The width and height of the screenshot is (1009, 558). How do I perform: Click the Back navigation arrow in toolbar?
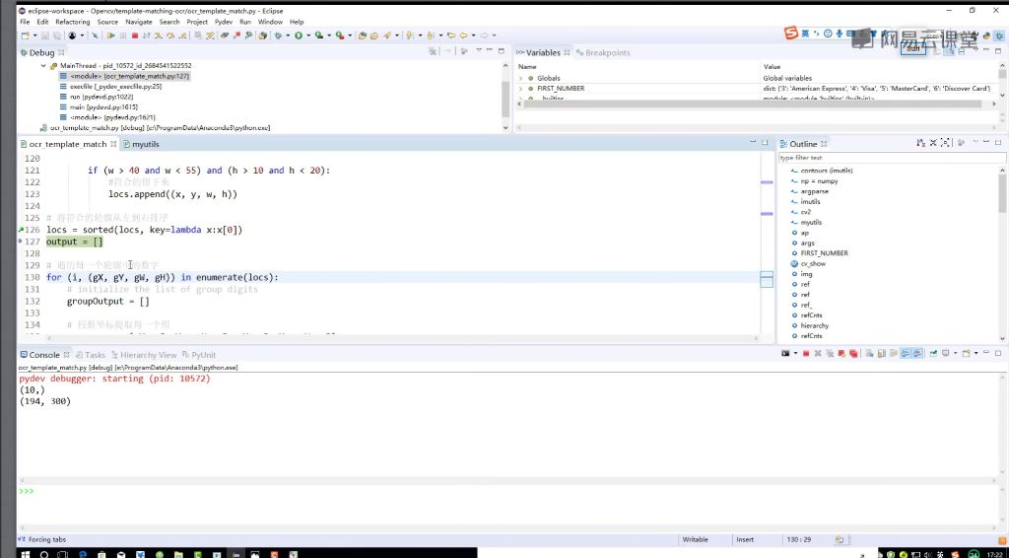tap(463, 35)
